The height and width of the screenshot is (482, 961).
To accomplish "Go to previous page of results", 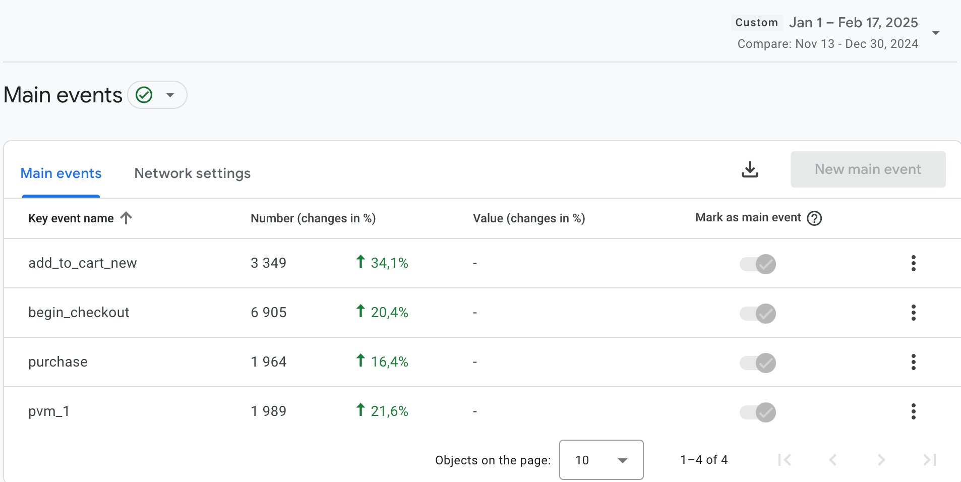I will pyautogui.click(x=833, y=460).
